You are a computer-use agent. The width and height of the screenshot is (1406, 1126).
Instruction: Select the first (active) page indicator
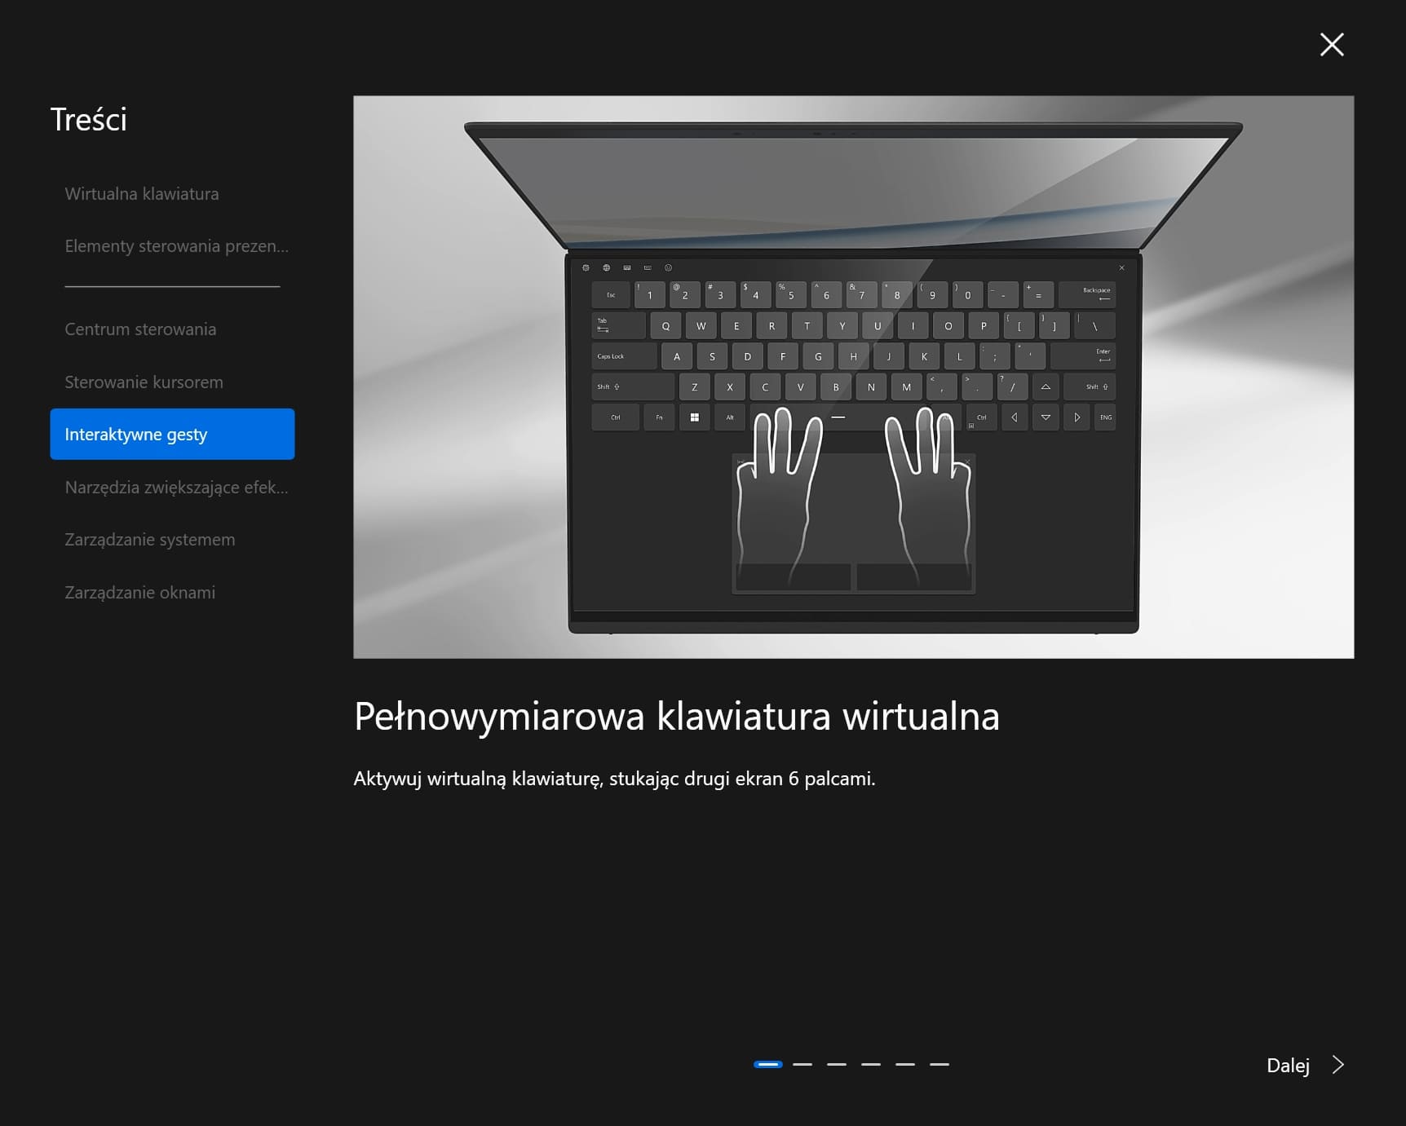click(767, 1064)
